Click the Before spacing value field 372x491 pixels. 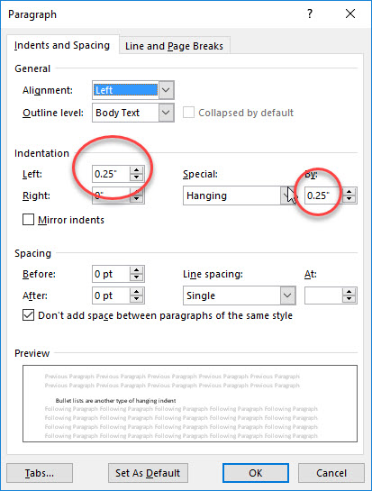[x=111, y=274]
